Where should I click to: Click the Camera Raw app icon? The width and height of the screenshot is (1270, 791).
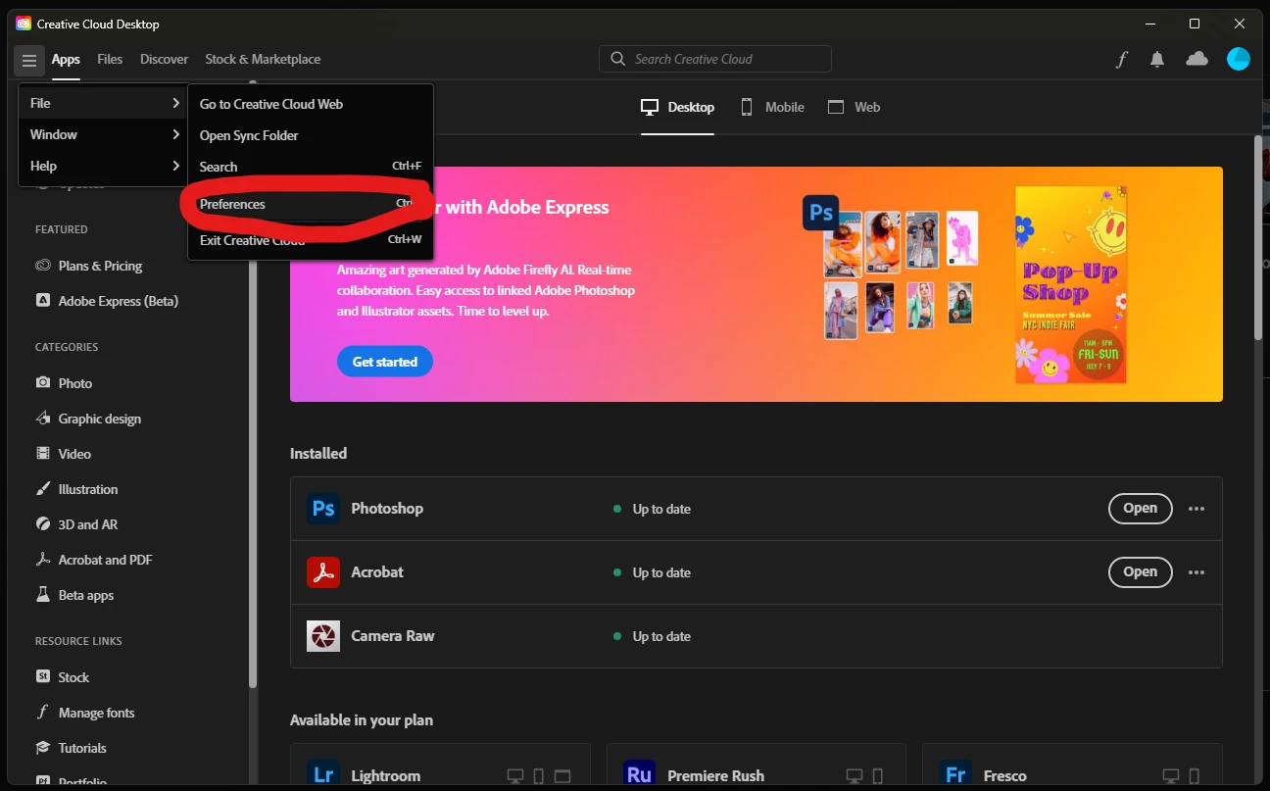323,635
